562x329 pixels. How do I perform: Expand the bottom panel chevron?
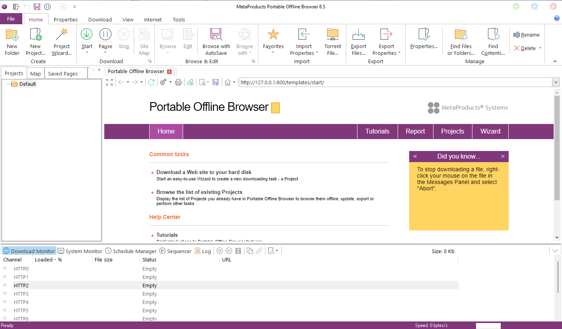[x=555, y=251]
